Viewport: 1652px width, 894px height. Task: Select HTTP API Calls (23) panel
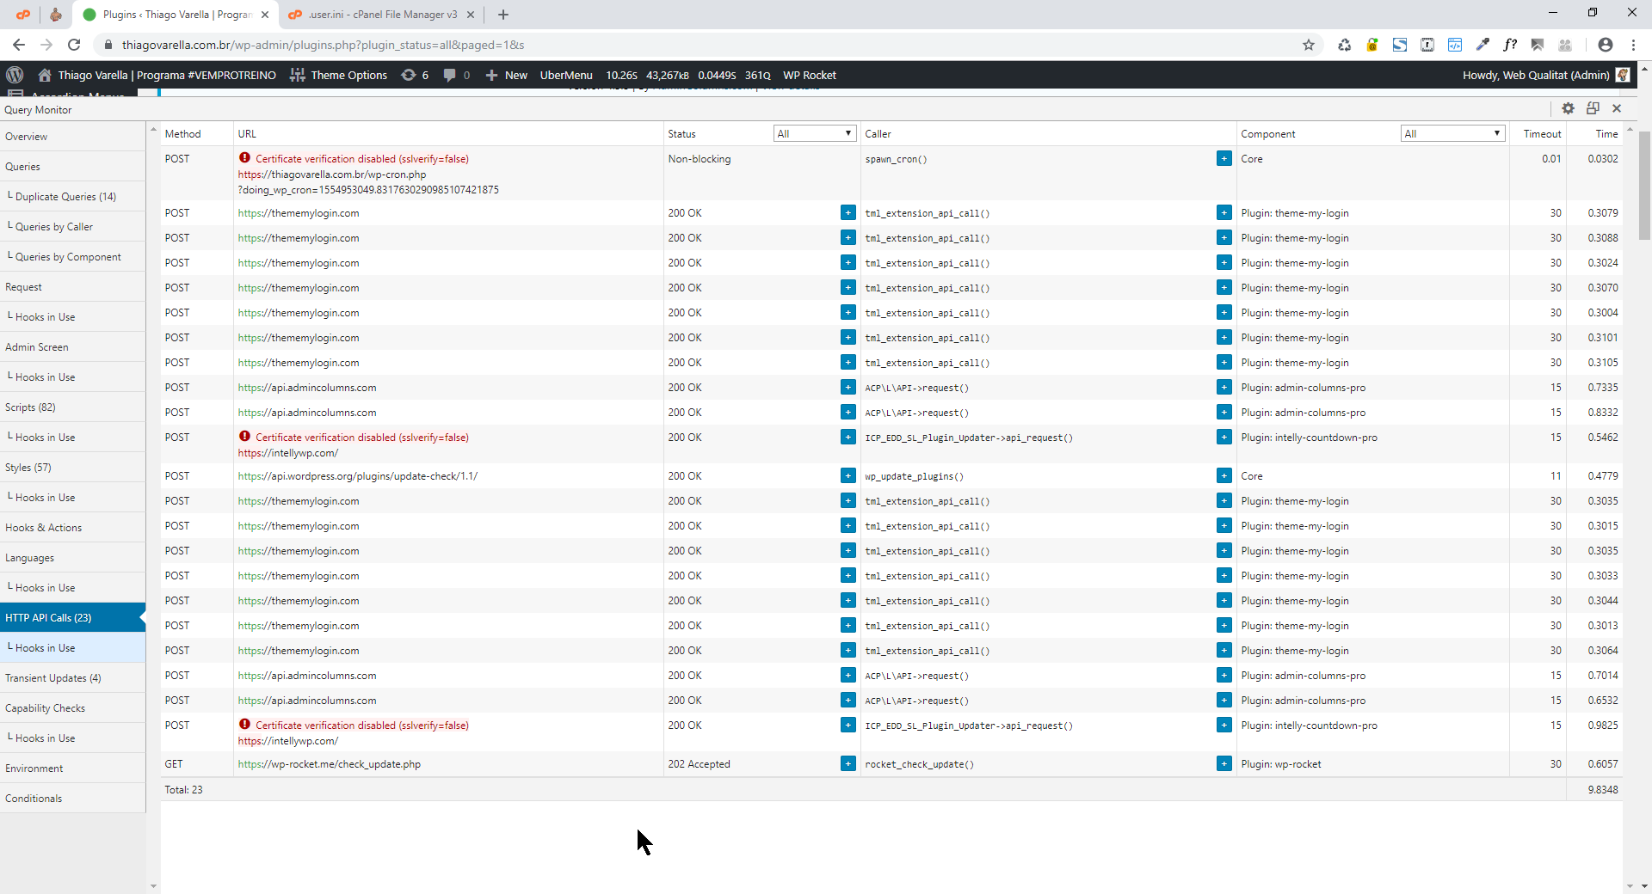point(72,618)
